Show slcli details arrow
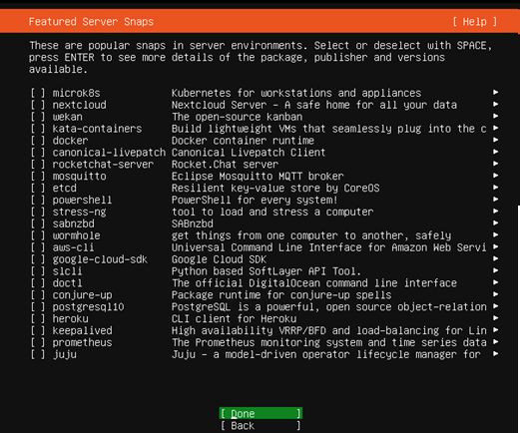This screenshot has height=433, width=520. [x=495, y=270]
